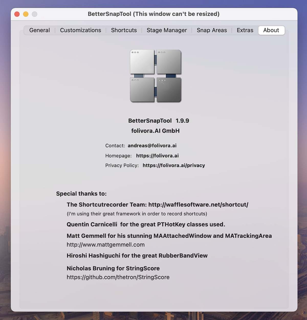Click the Hiroshi Hashiguchi RubberBandView credit
Viewport: 307px width, 320px height.
(x=137, y=255)
